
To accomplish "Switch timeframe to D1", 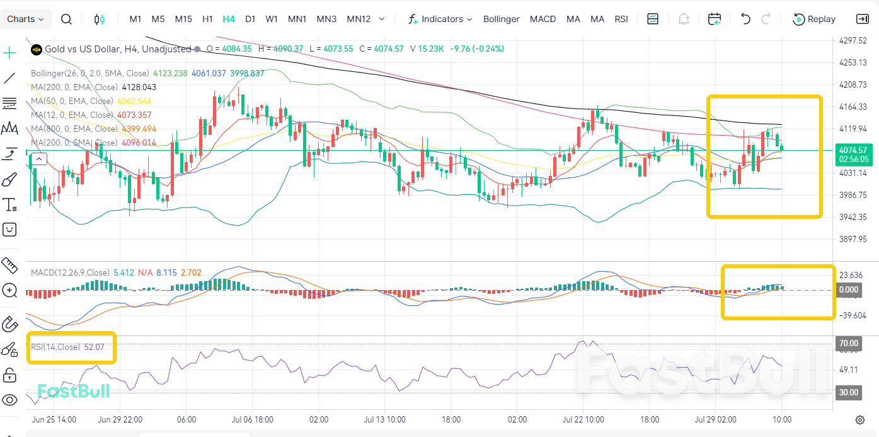I will click(x=250, y=19).
